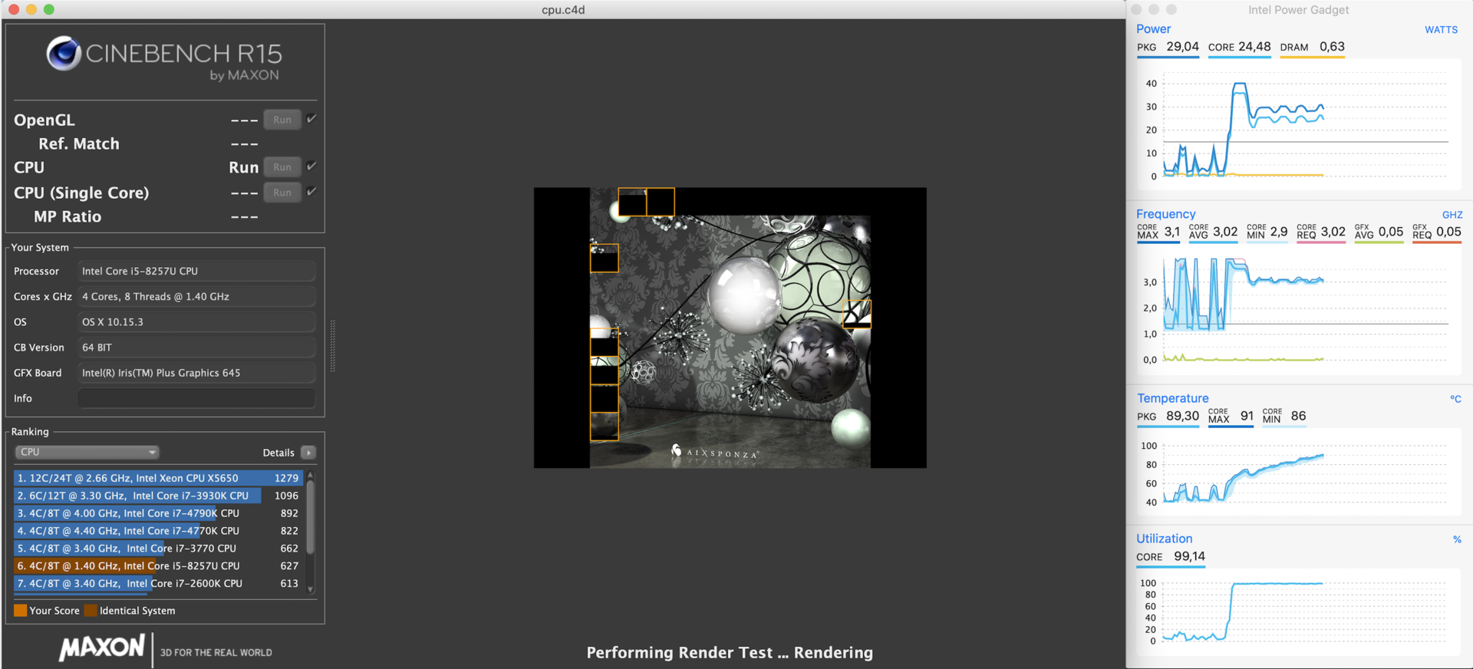Click the Identical System brown legend swatch
The image size is (1473, 669).
(x=91, y=611)
